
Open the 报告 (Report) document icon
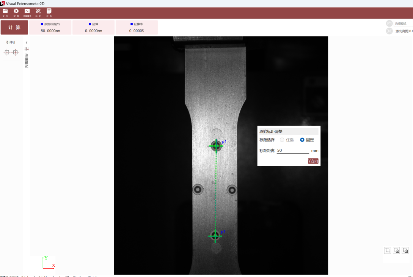[49, 12]
